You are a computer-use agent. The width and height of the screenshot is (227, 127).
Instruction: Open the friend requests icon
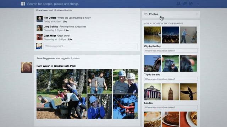178,4
